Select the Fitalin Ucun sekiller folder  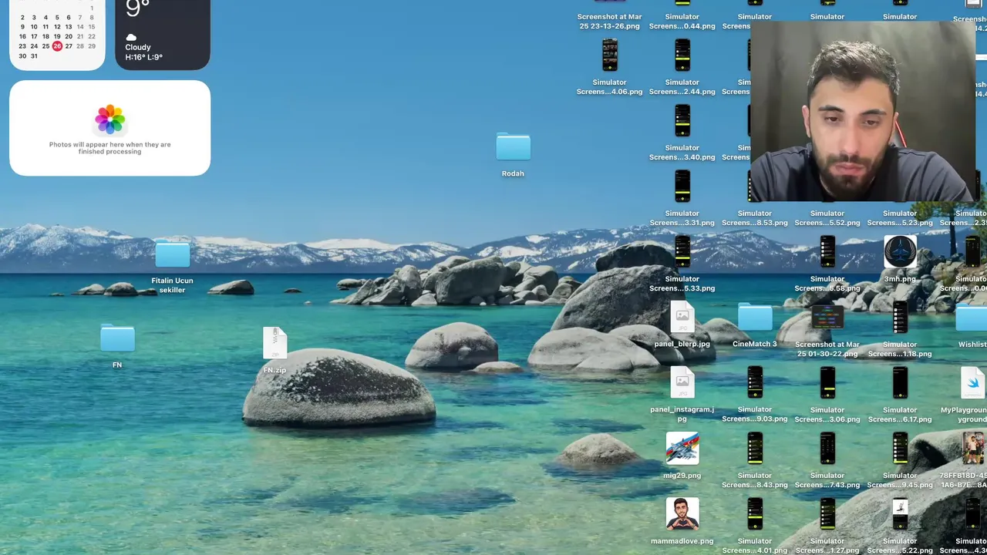[x=172, y=254]
